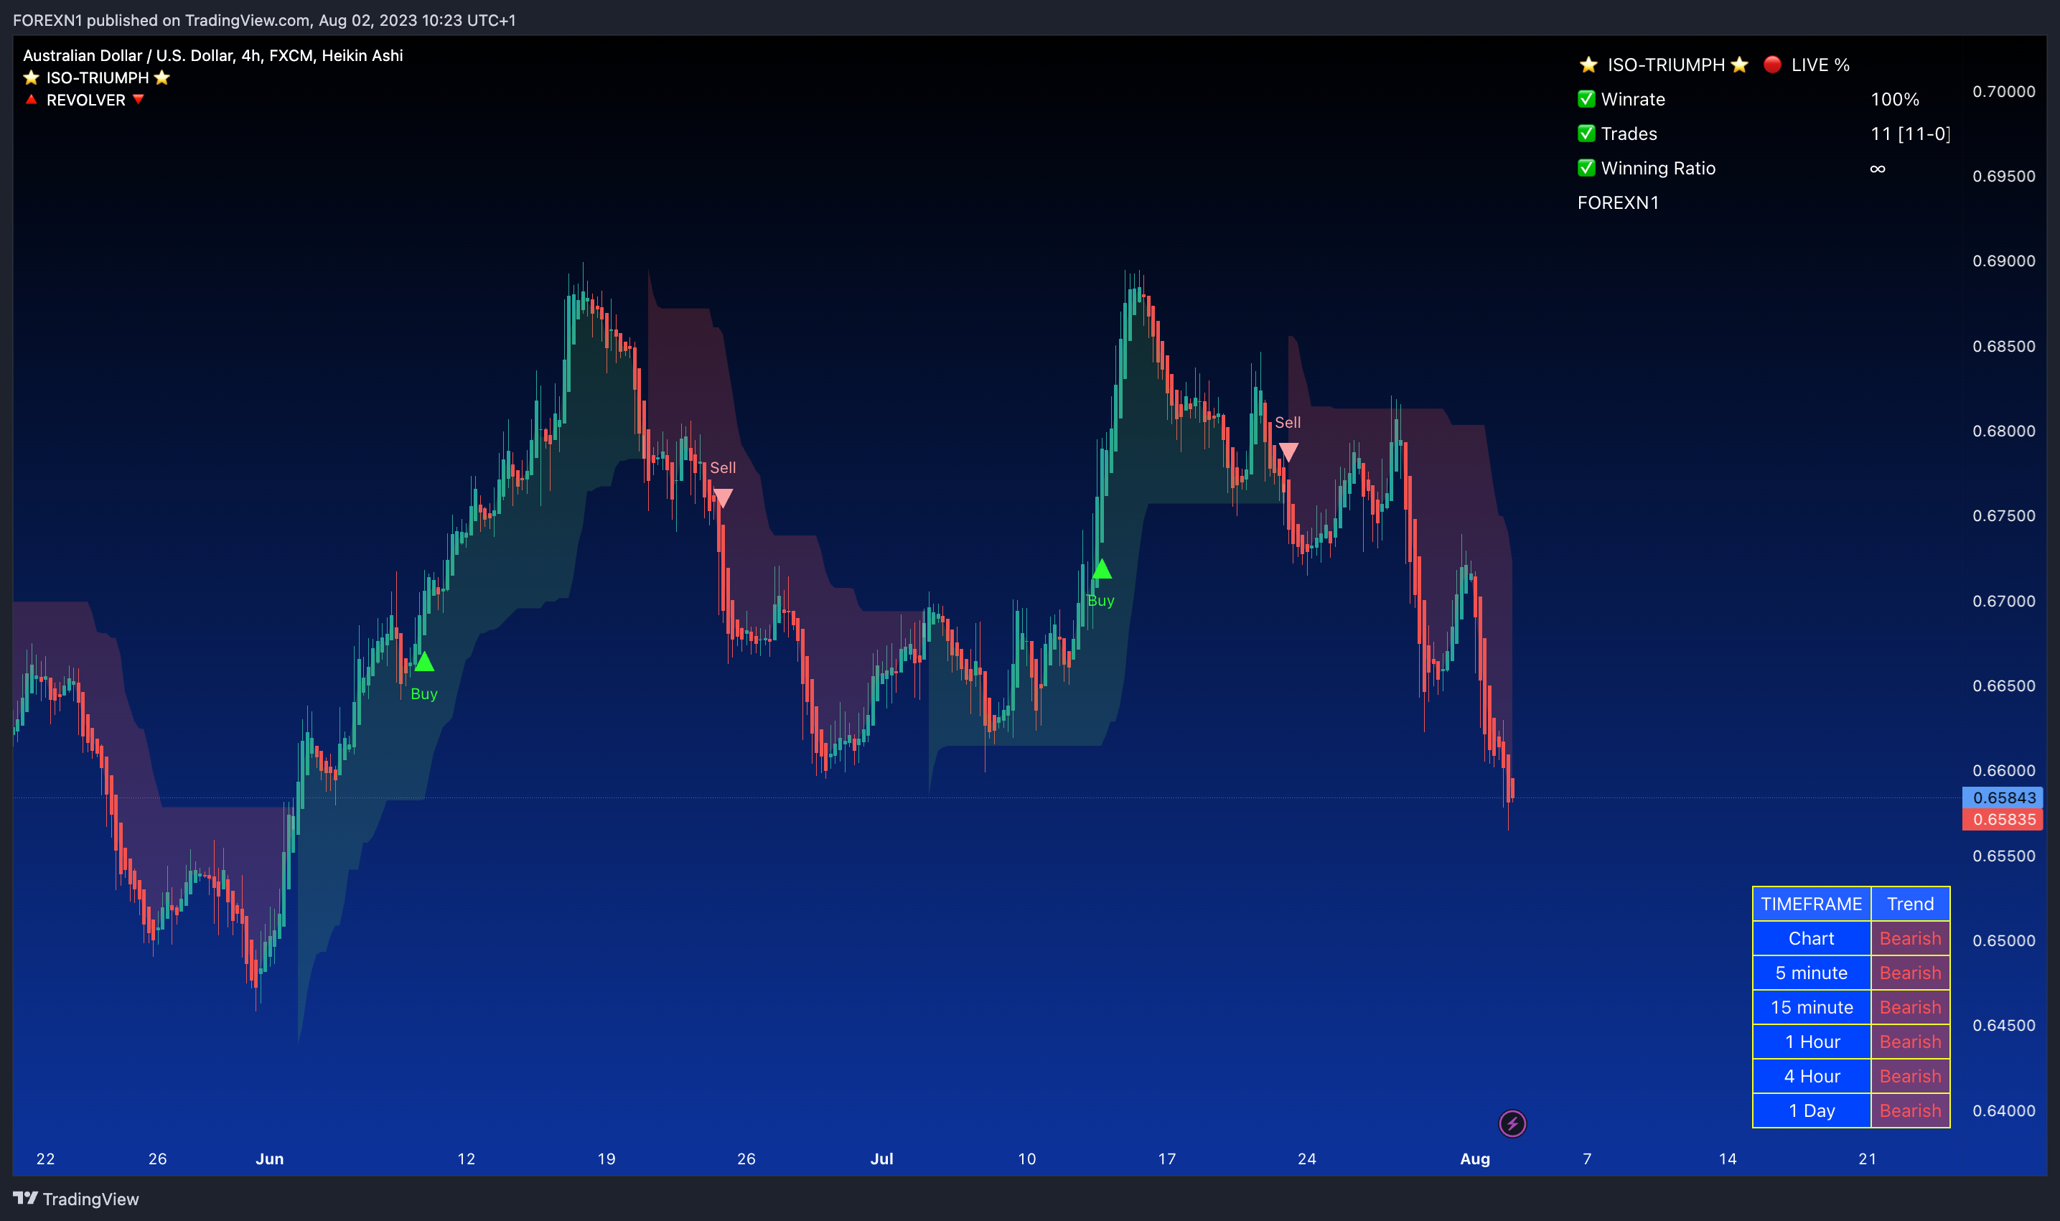Click the Jun label on time axis
Viewport: 2060px width, 1221px height.
coord(269,1159)
